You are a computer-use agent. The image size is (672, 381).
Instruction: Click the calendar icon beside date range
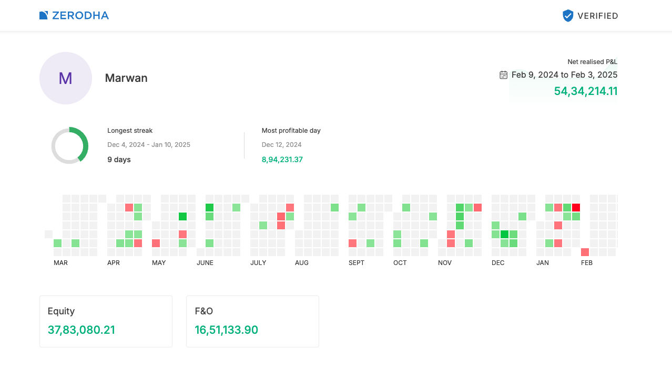(503, 75)
